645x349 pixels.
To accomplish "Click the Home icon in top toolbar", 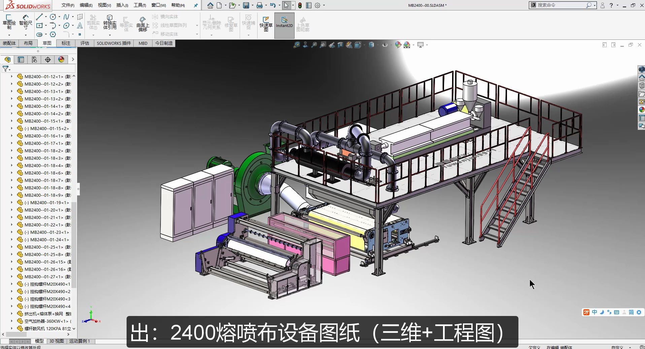I will point(210,5).
